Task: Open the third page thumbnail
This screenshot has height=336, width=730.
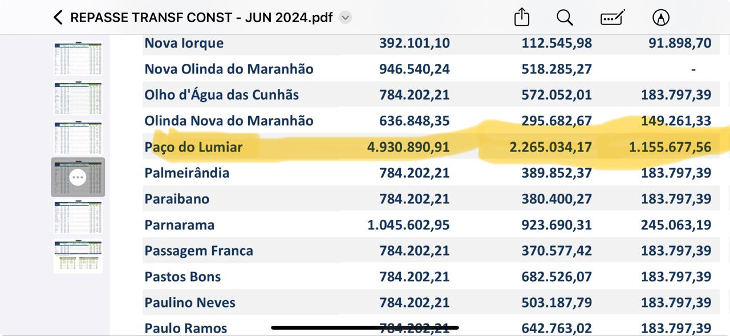Action: pos(78,137)
